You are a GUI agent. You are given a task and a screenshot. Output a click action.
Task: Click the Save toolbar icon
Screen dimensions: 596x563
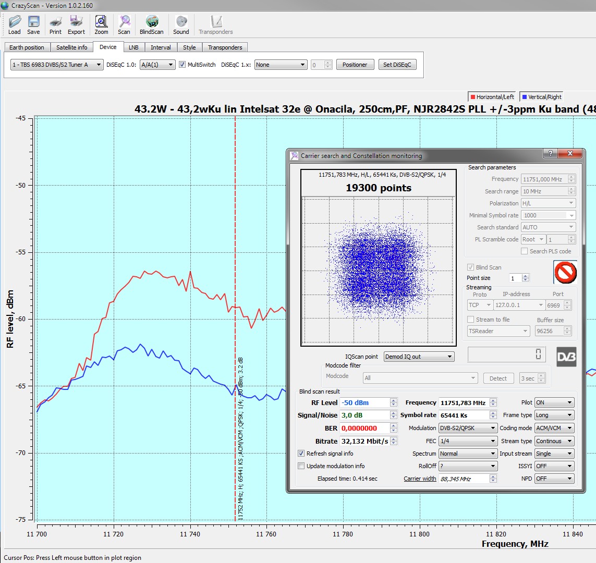(33, 25)
